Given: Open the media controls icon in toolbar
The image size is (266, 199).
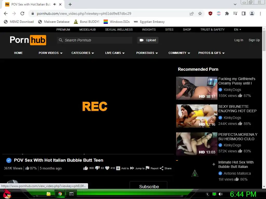Looking at the screenshot, I should click(x=235, y=13).
